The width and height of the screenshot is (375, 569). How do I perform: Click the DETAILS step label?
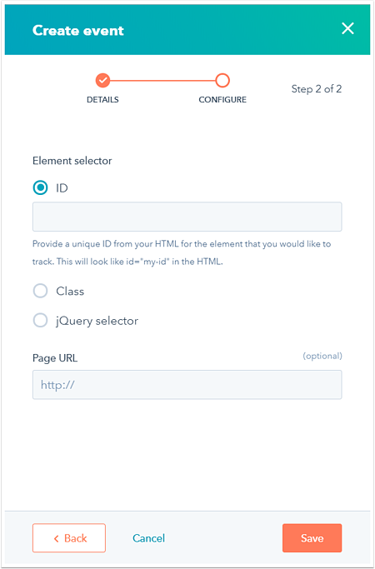point(102,100)
